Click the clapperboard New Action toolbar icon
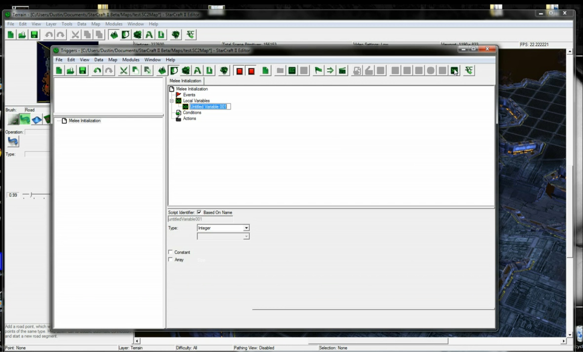The height and width of the screenshot is (352, 583). 342,71
